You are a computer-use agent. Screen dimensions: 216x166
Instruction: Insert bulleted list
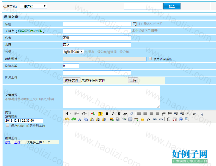(170, 114)
